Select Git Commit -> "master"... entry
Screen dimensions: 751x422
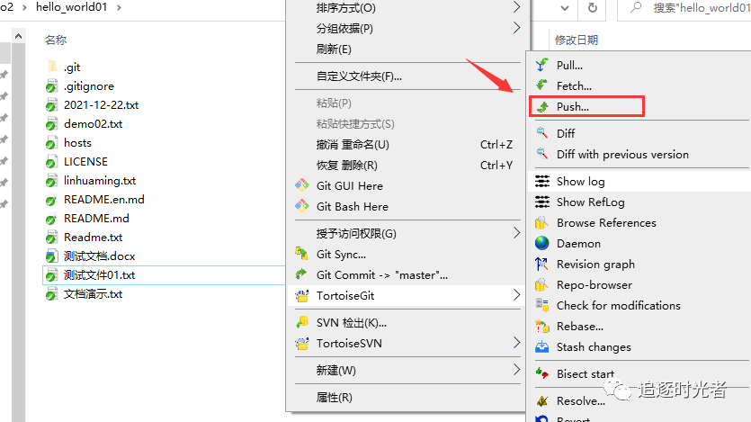[x=382, y=275]
